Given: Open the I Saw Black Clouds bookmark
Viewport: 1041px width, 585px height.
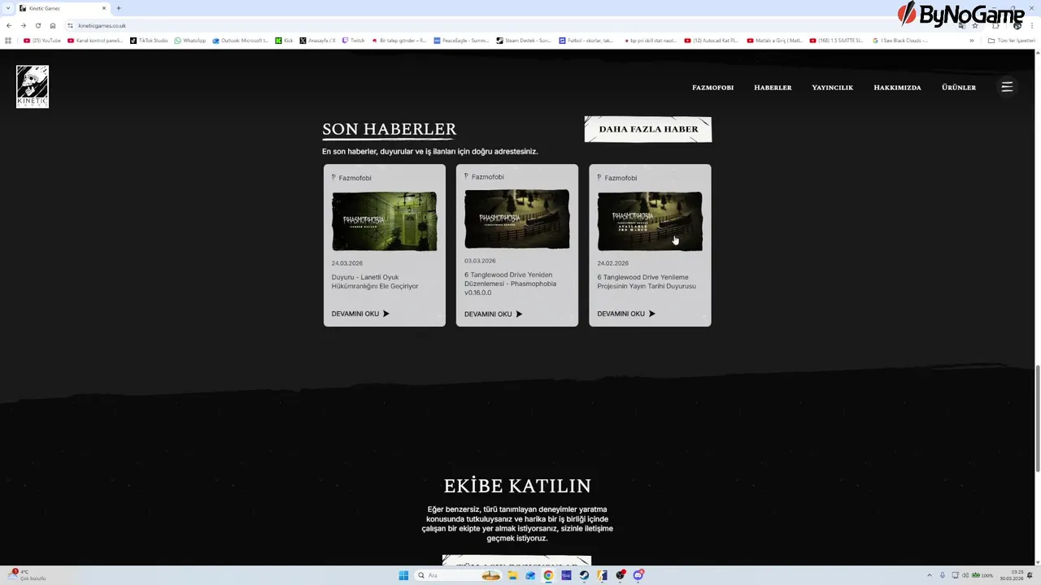Looking at the screenshot, I should pos(900,40).
